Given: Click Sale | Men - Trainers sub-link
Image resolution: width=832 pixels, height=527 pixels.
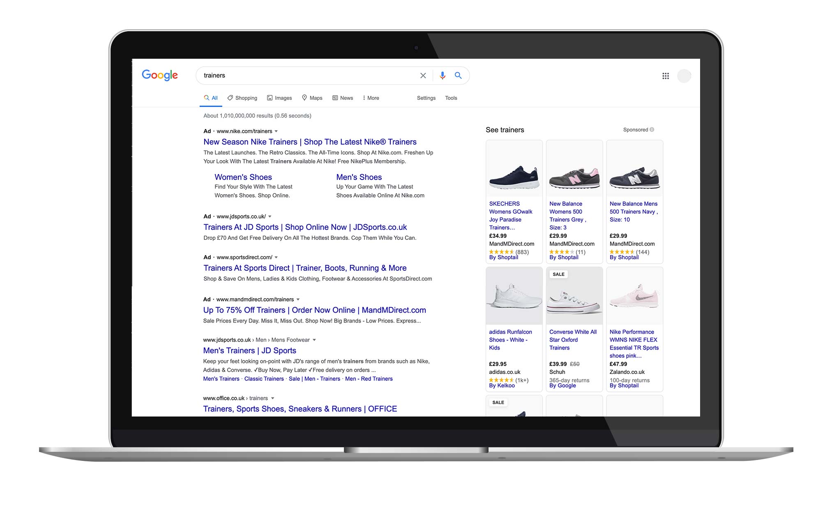Looking at the screenshot, I should pyautogui.click(x=314, y=379).
